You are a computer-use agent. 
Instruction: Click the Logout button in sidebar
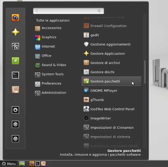15,124
